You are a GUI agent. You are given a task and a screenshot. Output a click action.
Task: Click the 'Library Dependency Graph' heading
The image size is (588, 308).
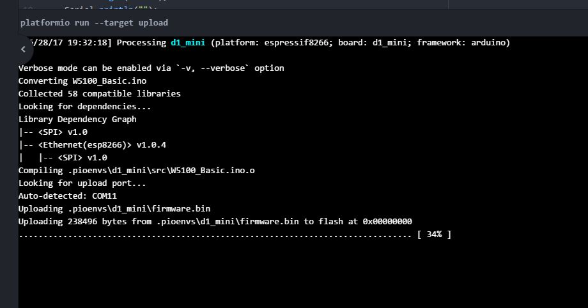tap(77, 119)
